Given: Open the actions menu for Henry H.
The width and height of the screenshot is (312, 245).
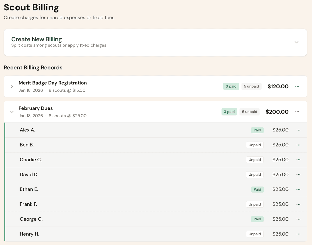Looking at the screenshot, I should [298, 234].
